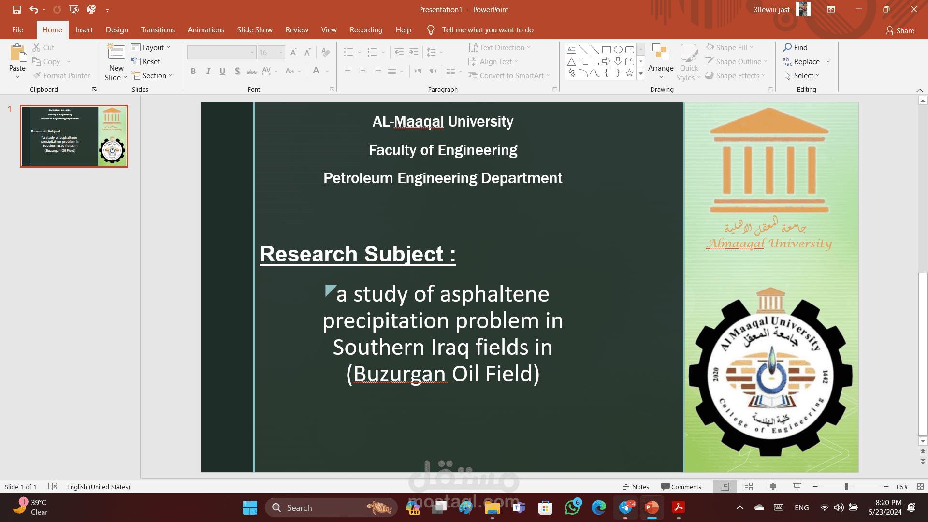Fit slide to current window

pos(920,487)
